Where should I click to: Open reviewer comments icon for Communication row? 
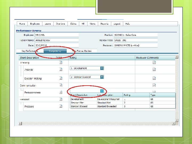154,85
